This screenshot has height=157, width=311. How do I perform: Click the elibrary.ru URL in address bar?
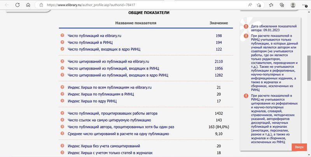pos(91,5)
